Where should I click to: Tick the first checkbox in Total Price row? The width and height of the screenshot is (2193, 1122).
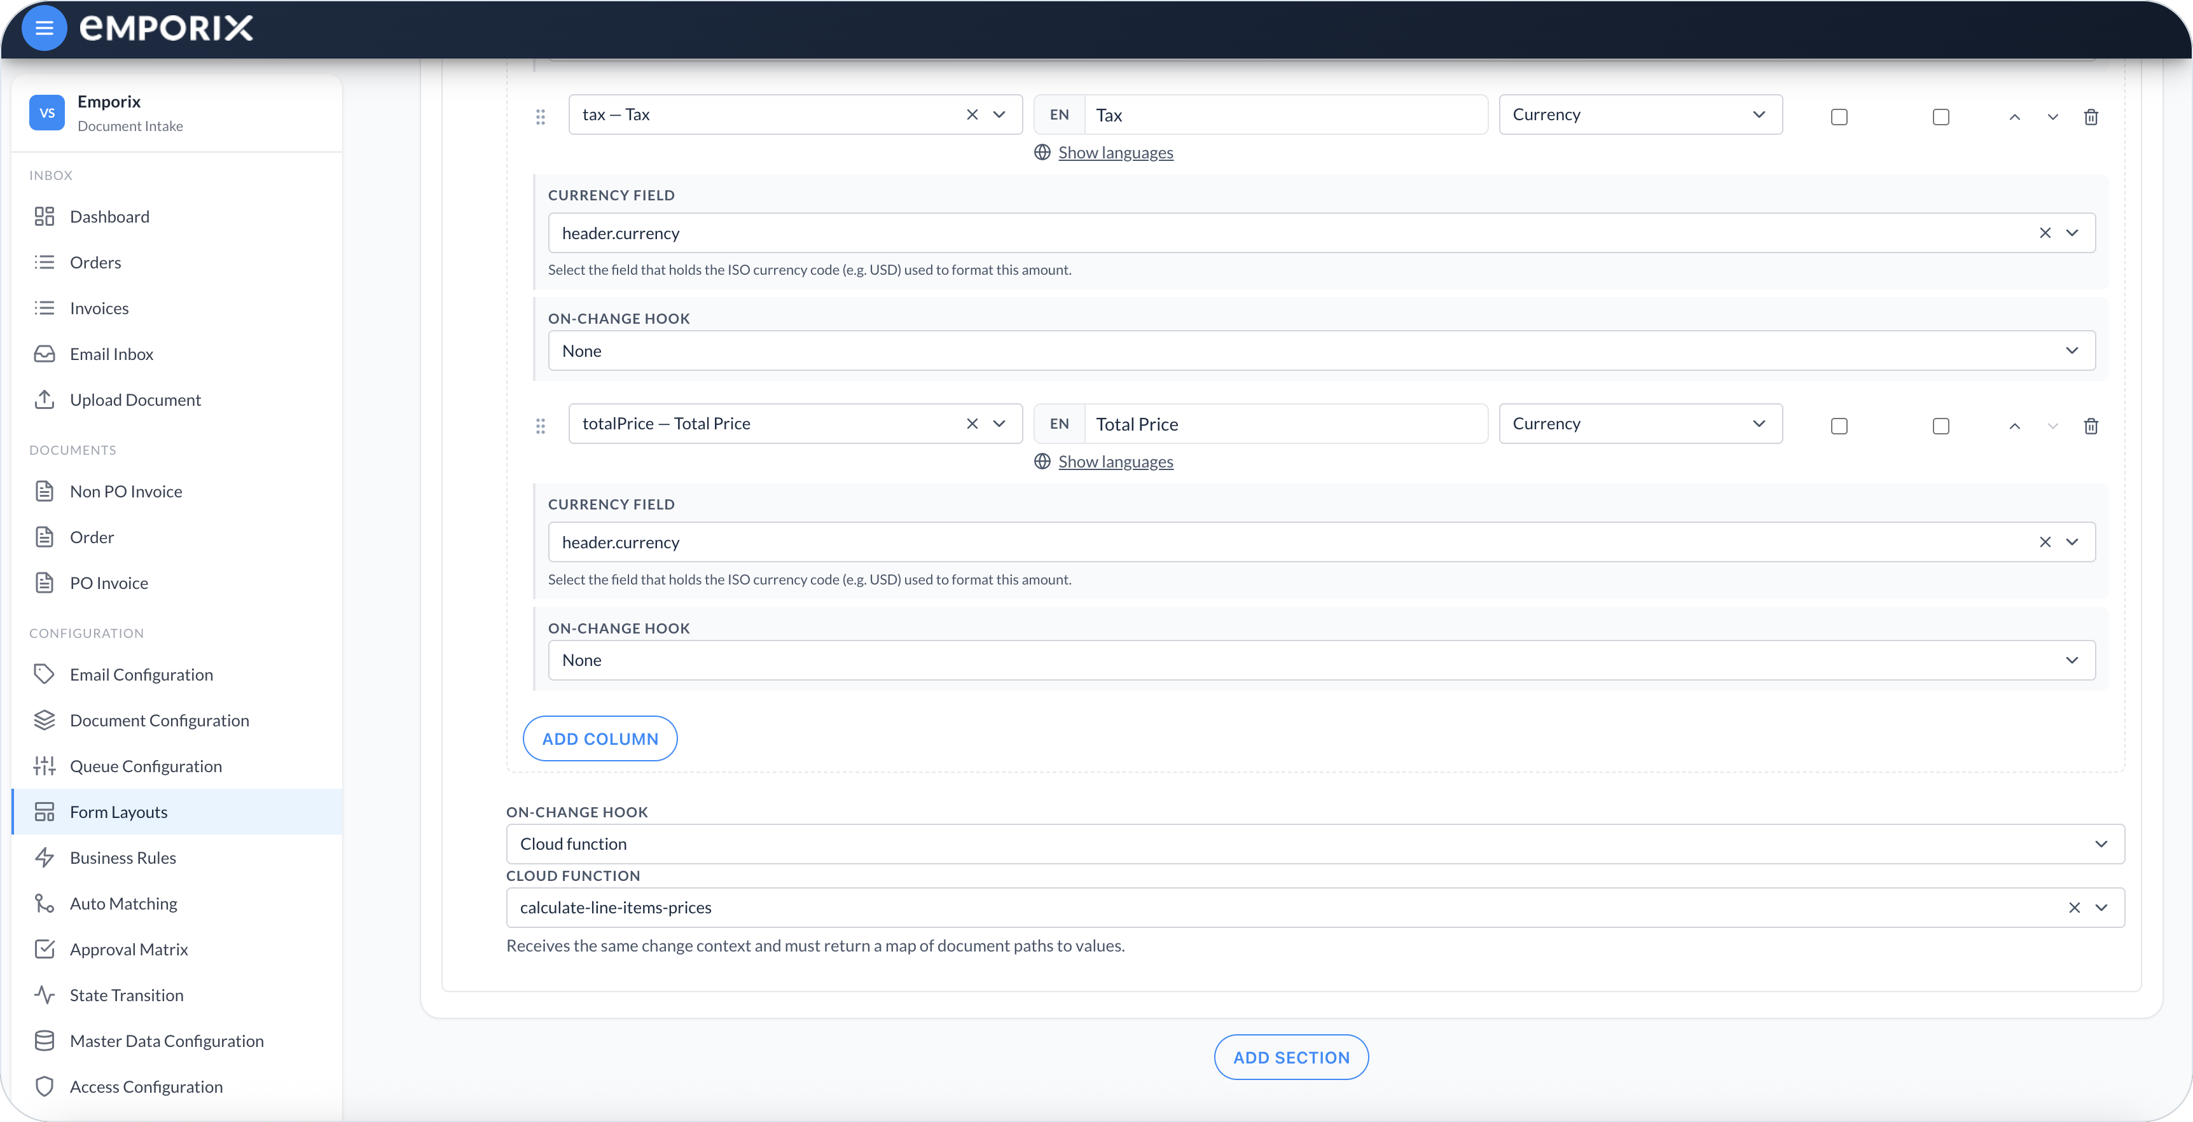point(1839,426)
